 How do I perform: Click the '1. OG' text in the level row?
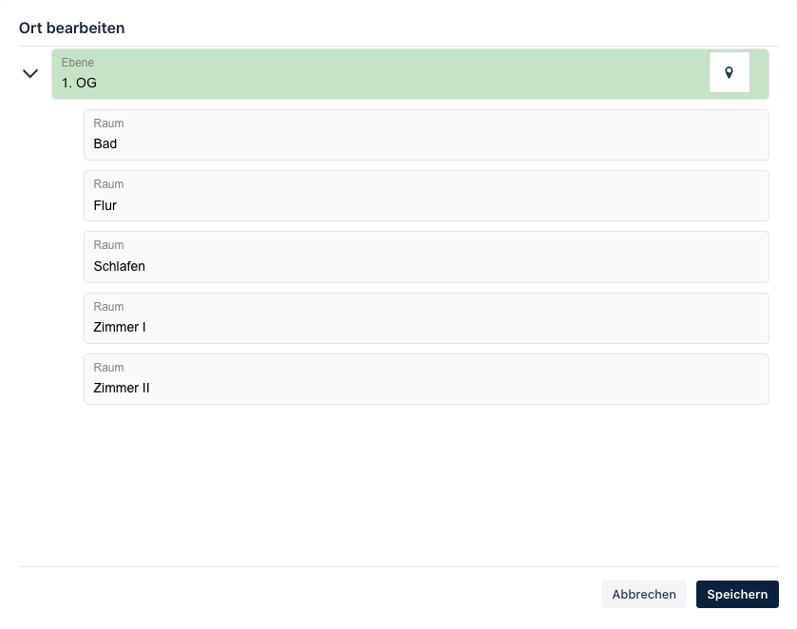[x=79, y=83]
